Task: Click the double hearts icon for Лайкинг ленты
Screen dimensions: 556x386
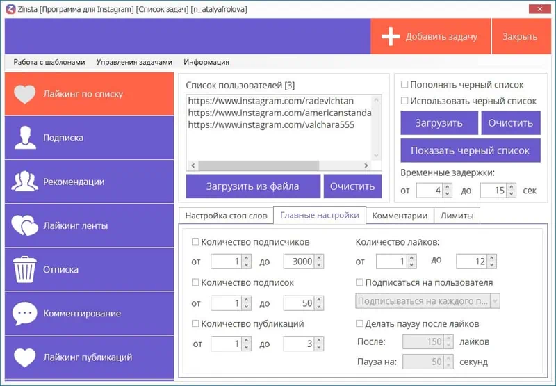Action: 24,225
